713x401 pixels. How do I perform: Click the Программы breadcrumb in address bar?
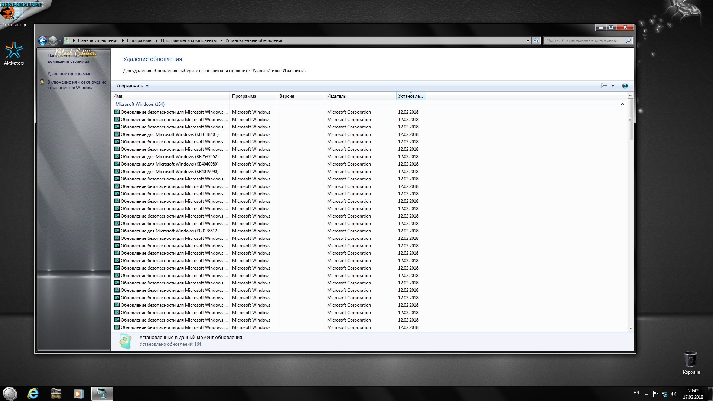139,40
